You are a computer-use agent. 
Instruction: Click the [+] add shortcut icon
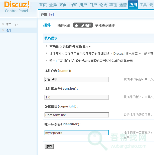click(x=51, y=15)
